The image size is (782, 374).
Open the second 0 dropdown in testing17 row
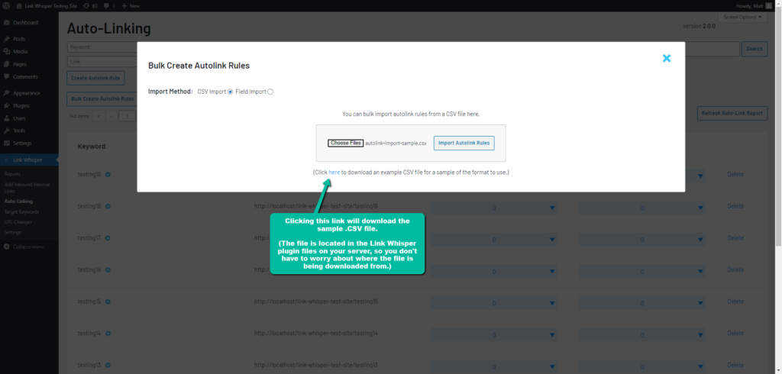tap(641, 240)
